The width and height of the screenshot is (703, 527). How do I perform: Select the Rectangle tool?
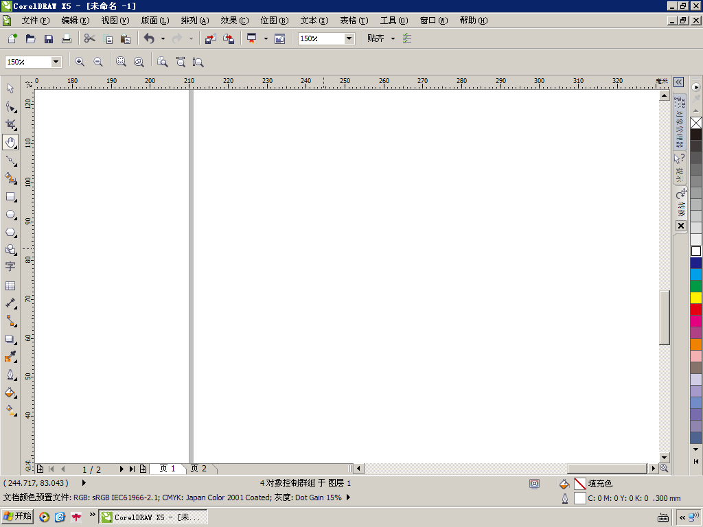tap(10, 197)
